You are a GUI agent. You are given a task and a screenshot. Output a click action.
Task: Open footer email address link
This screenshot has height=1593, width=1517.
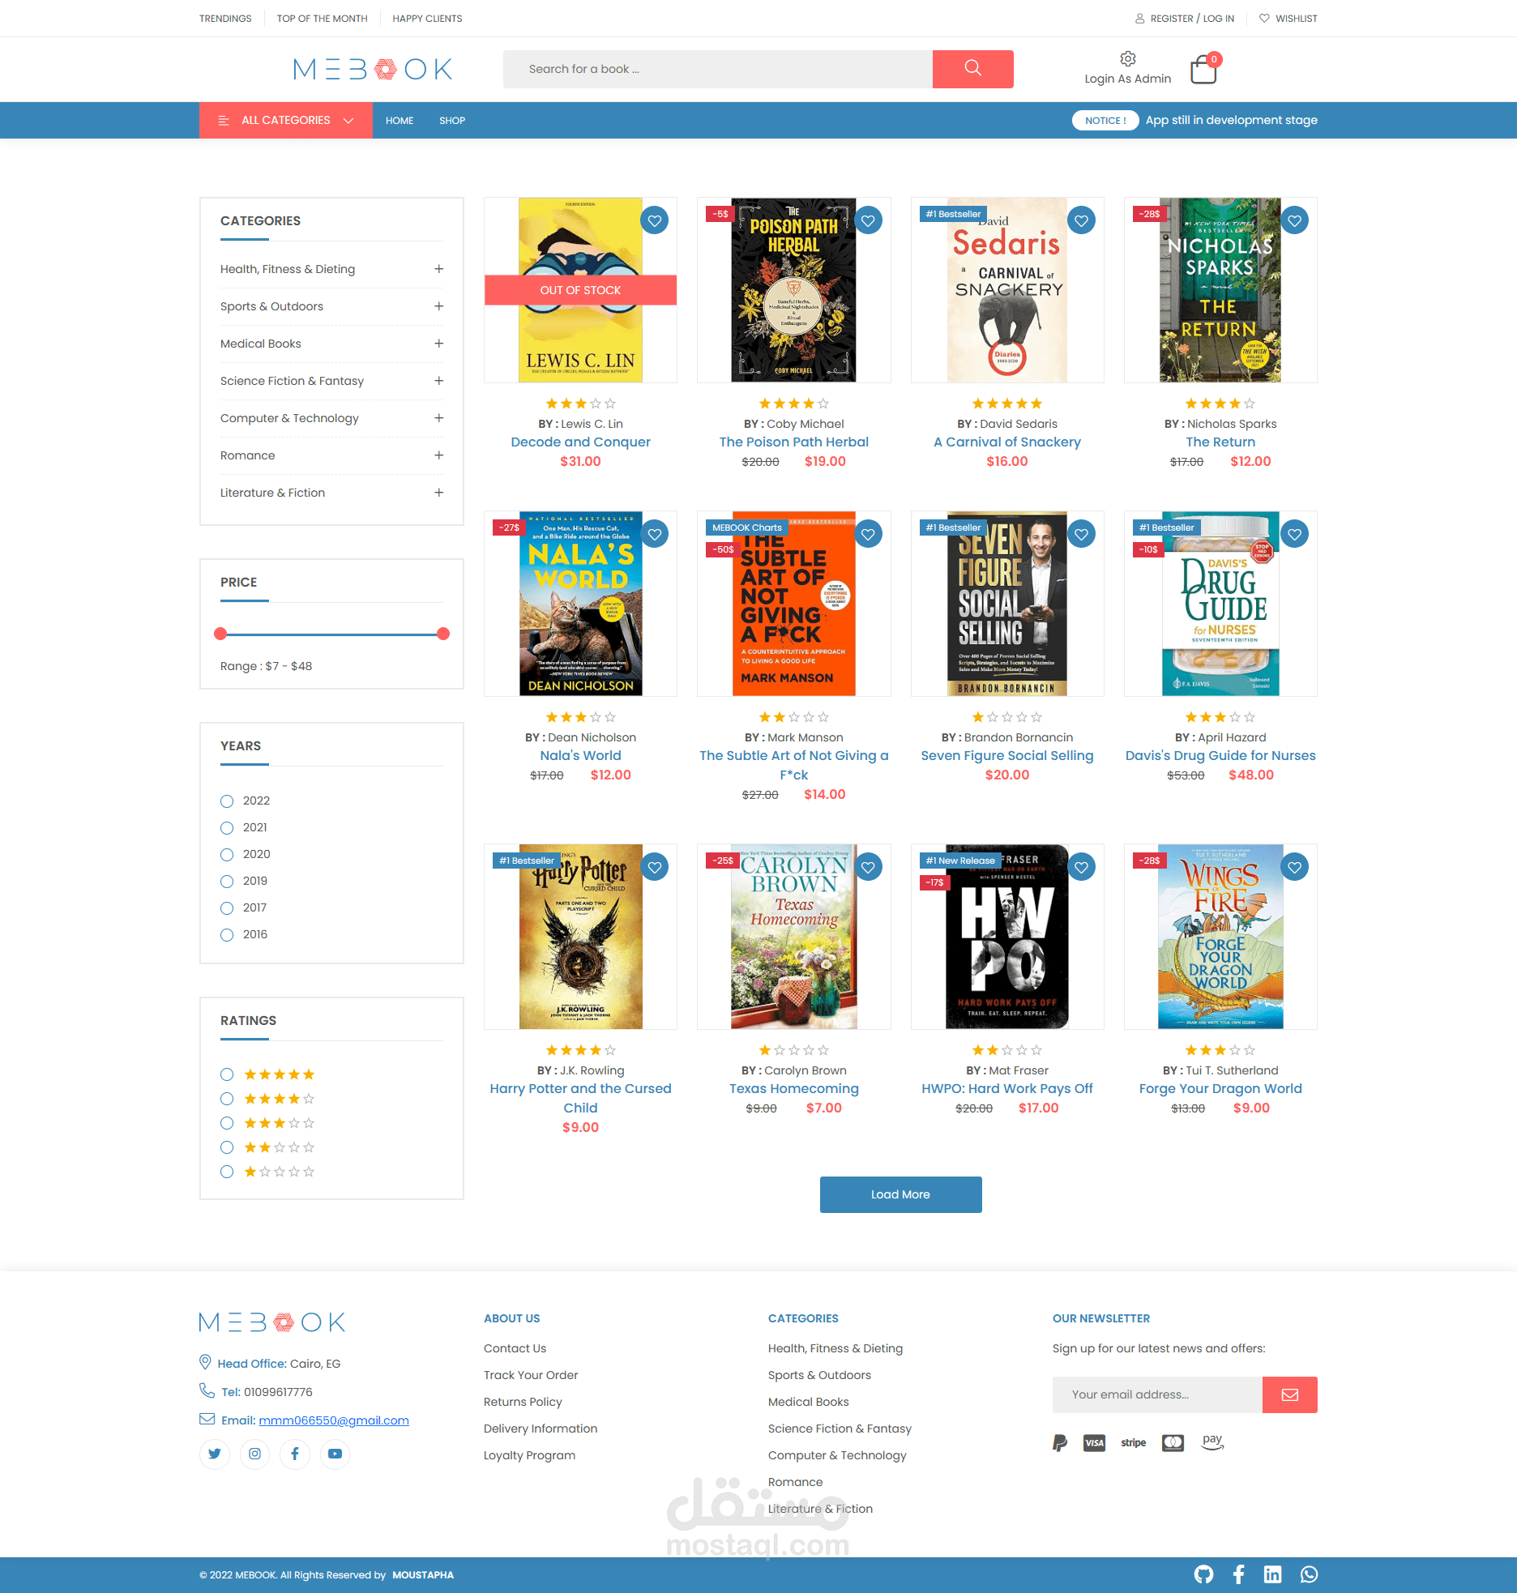point(334,1420)
